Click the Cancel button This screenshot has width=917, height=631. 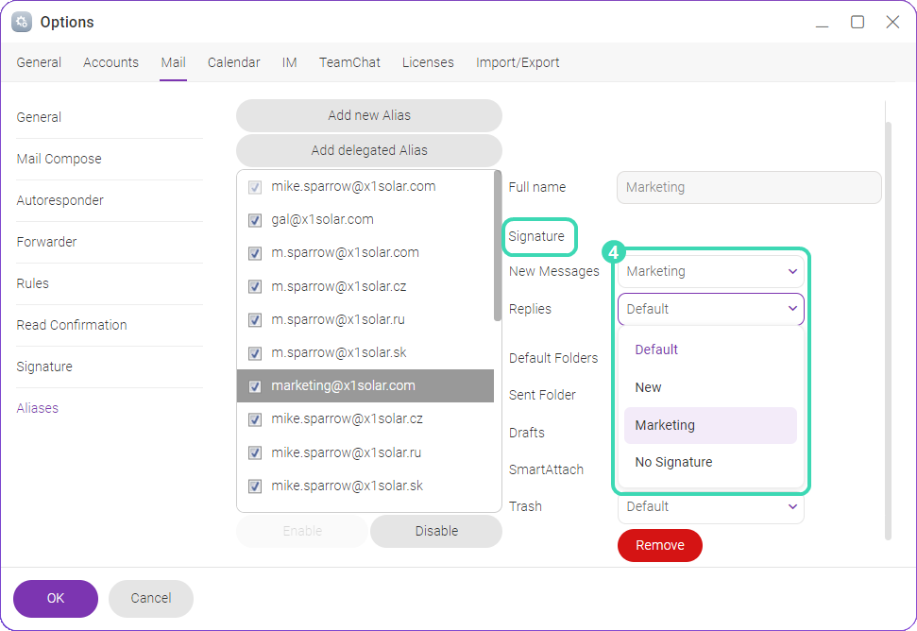(151, 598)
